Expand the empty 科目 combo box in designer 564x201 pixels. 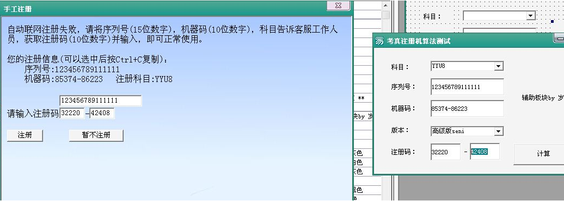click(x=530, y=16)
